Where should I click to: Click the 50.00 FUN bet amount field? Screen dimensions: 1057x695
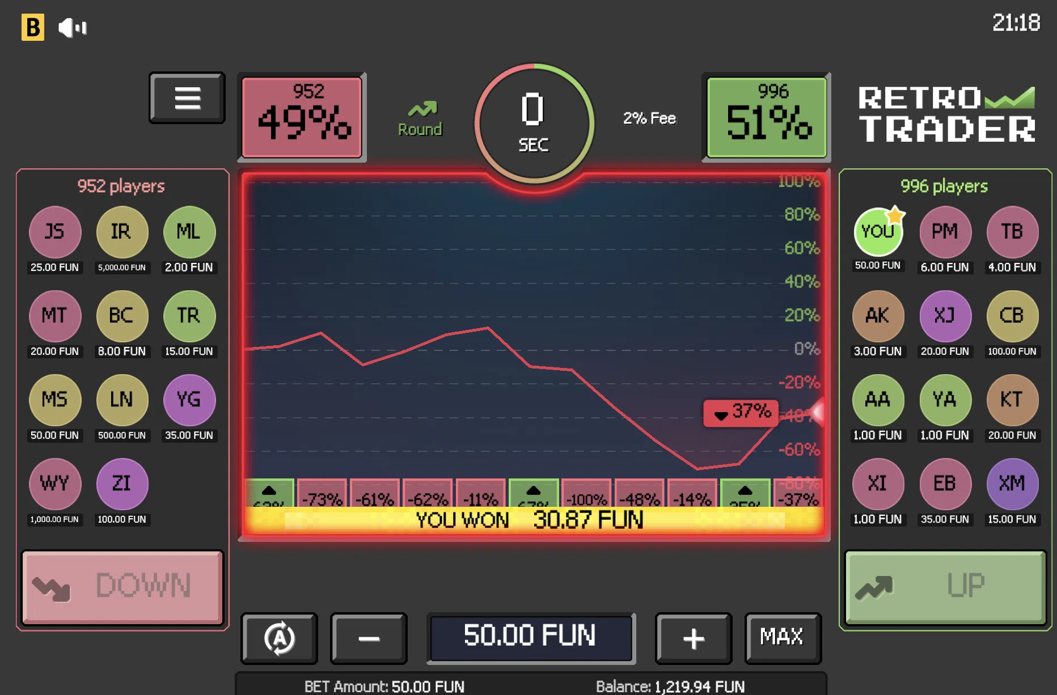(531, 638)
